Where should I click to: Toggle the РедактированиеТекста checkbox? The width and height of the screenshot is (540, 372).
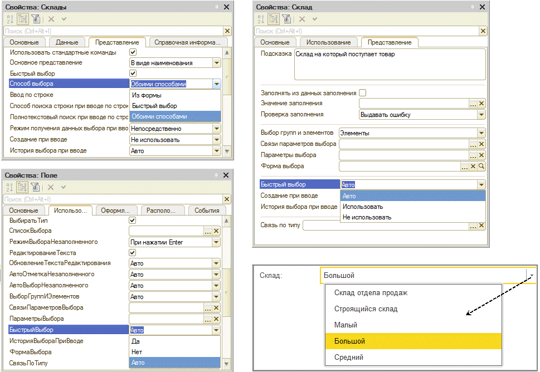(x=133, y=253)
